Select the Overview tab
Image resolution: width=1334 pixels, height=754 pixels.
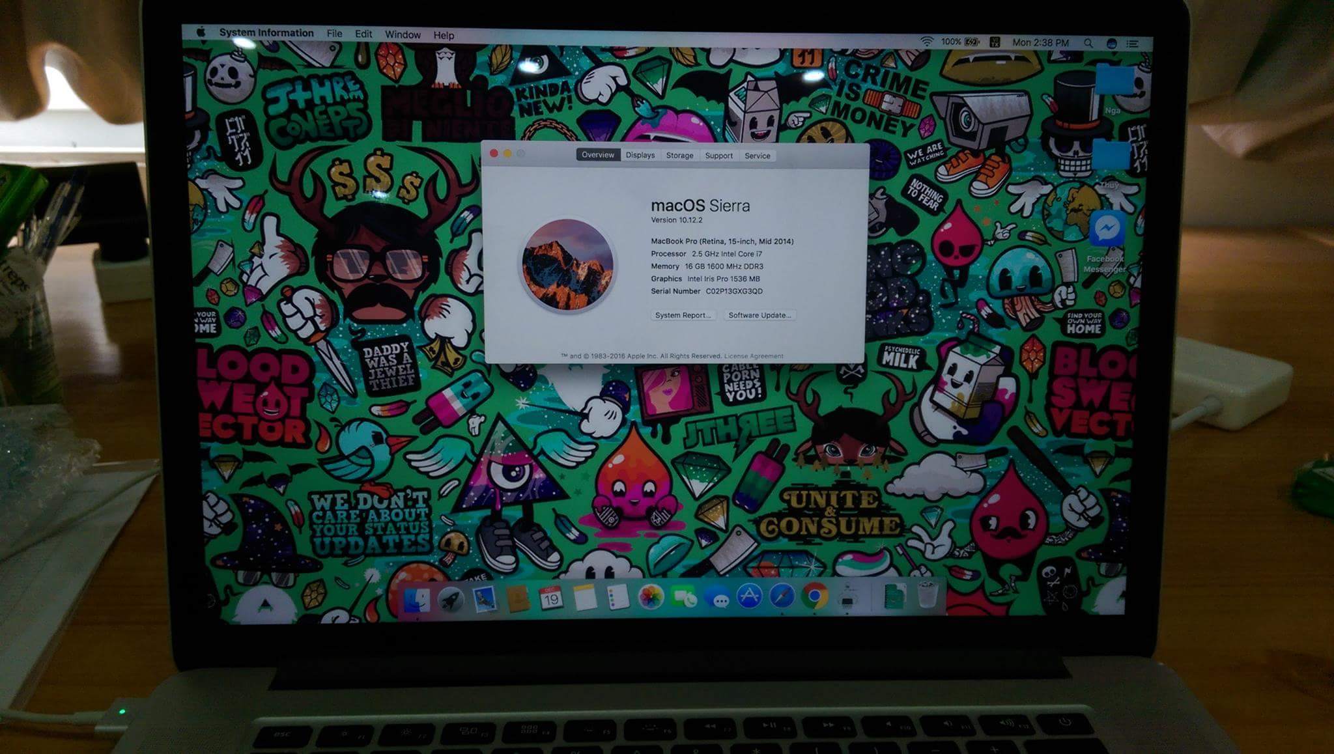598,154
